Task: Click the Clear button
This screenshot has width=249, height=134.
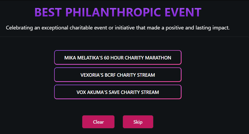Action: (x=98, y=122)
